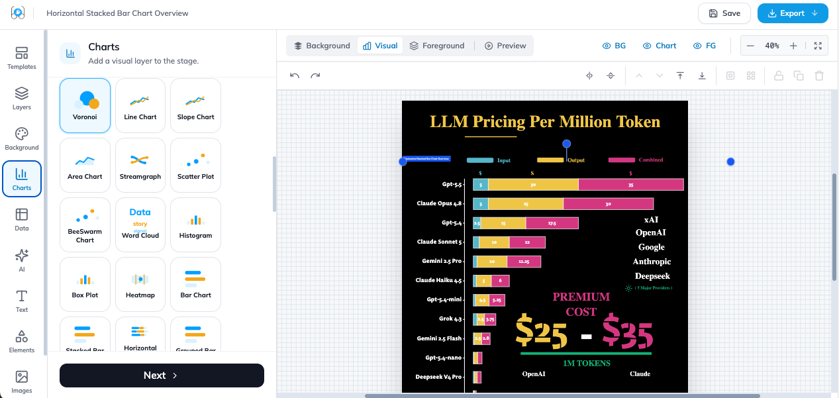The width and height of the screenshot is (839, 398).
Task: Select the Bar Chart type
Action: click(196, 284)
